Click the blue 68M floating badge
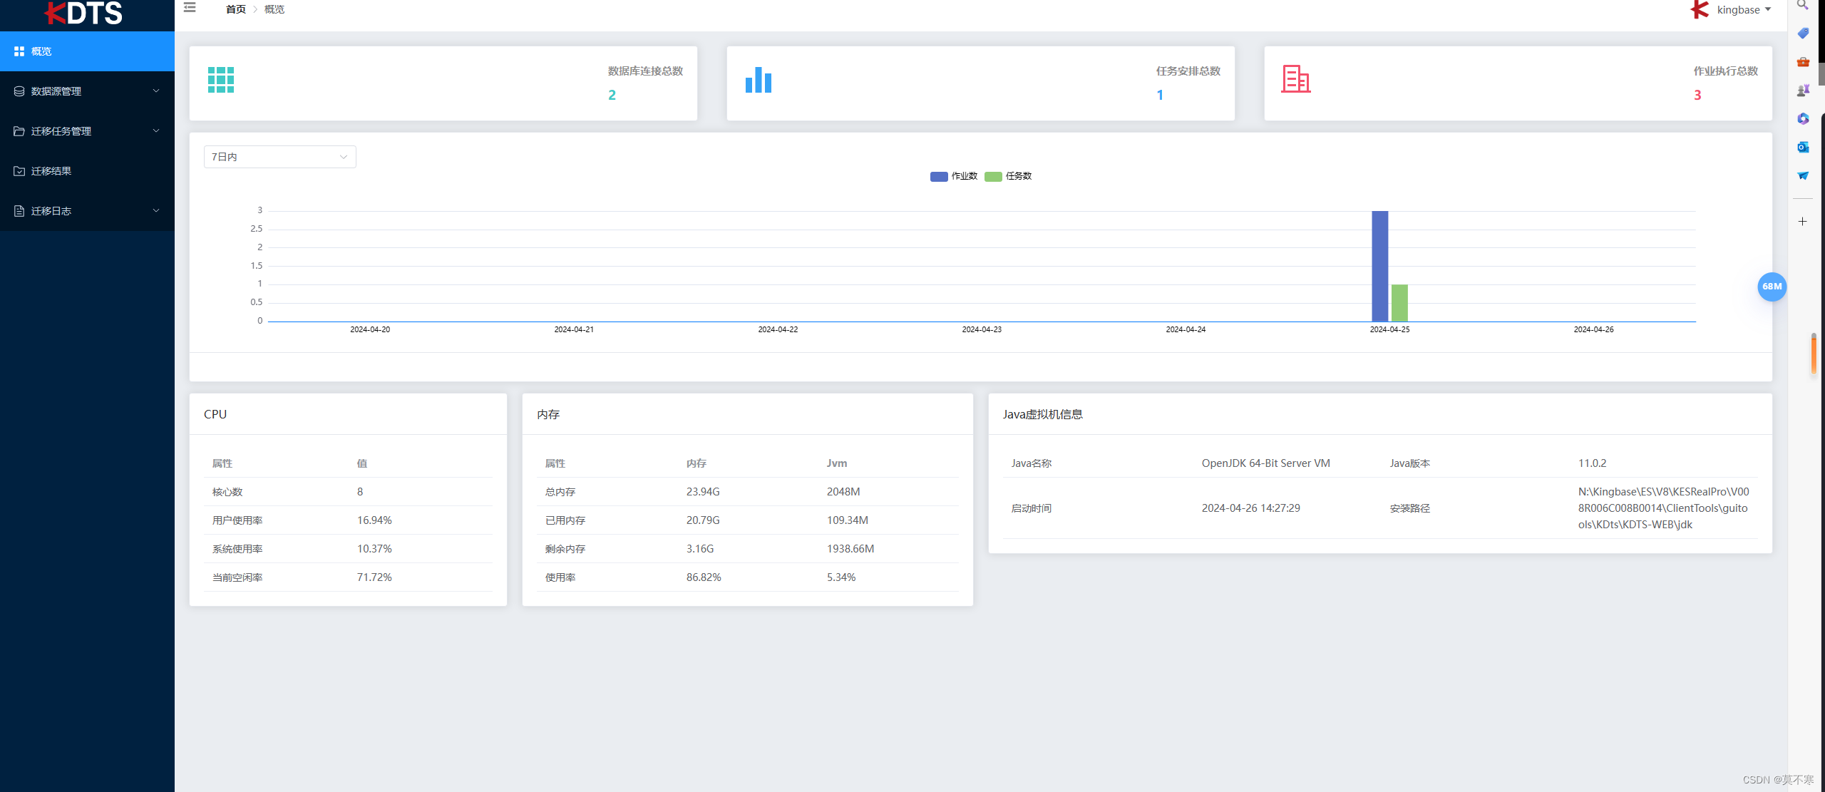 pos(1772,287)
